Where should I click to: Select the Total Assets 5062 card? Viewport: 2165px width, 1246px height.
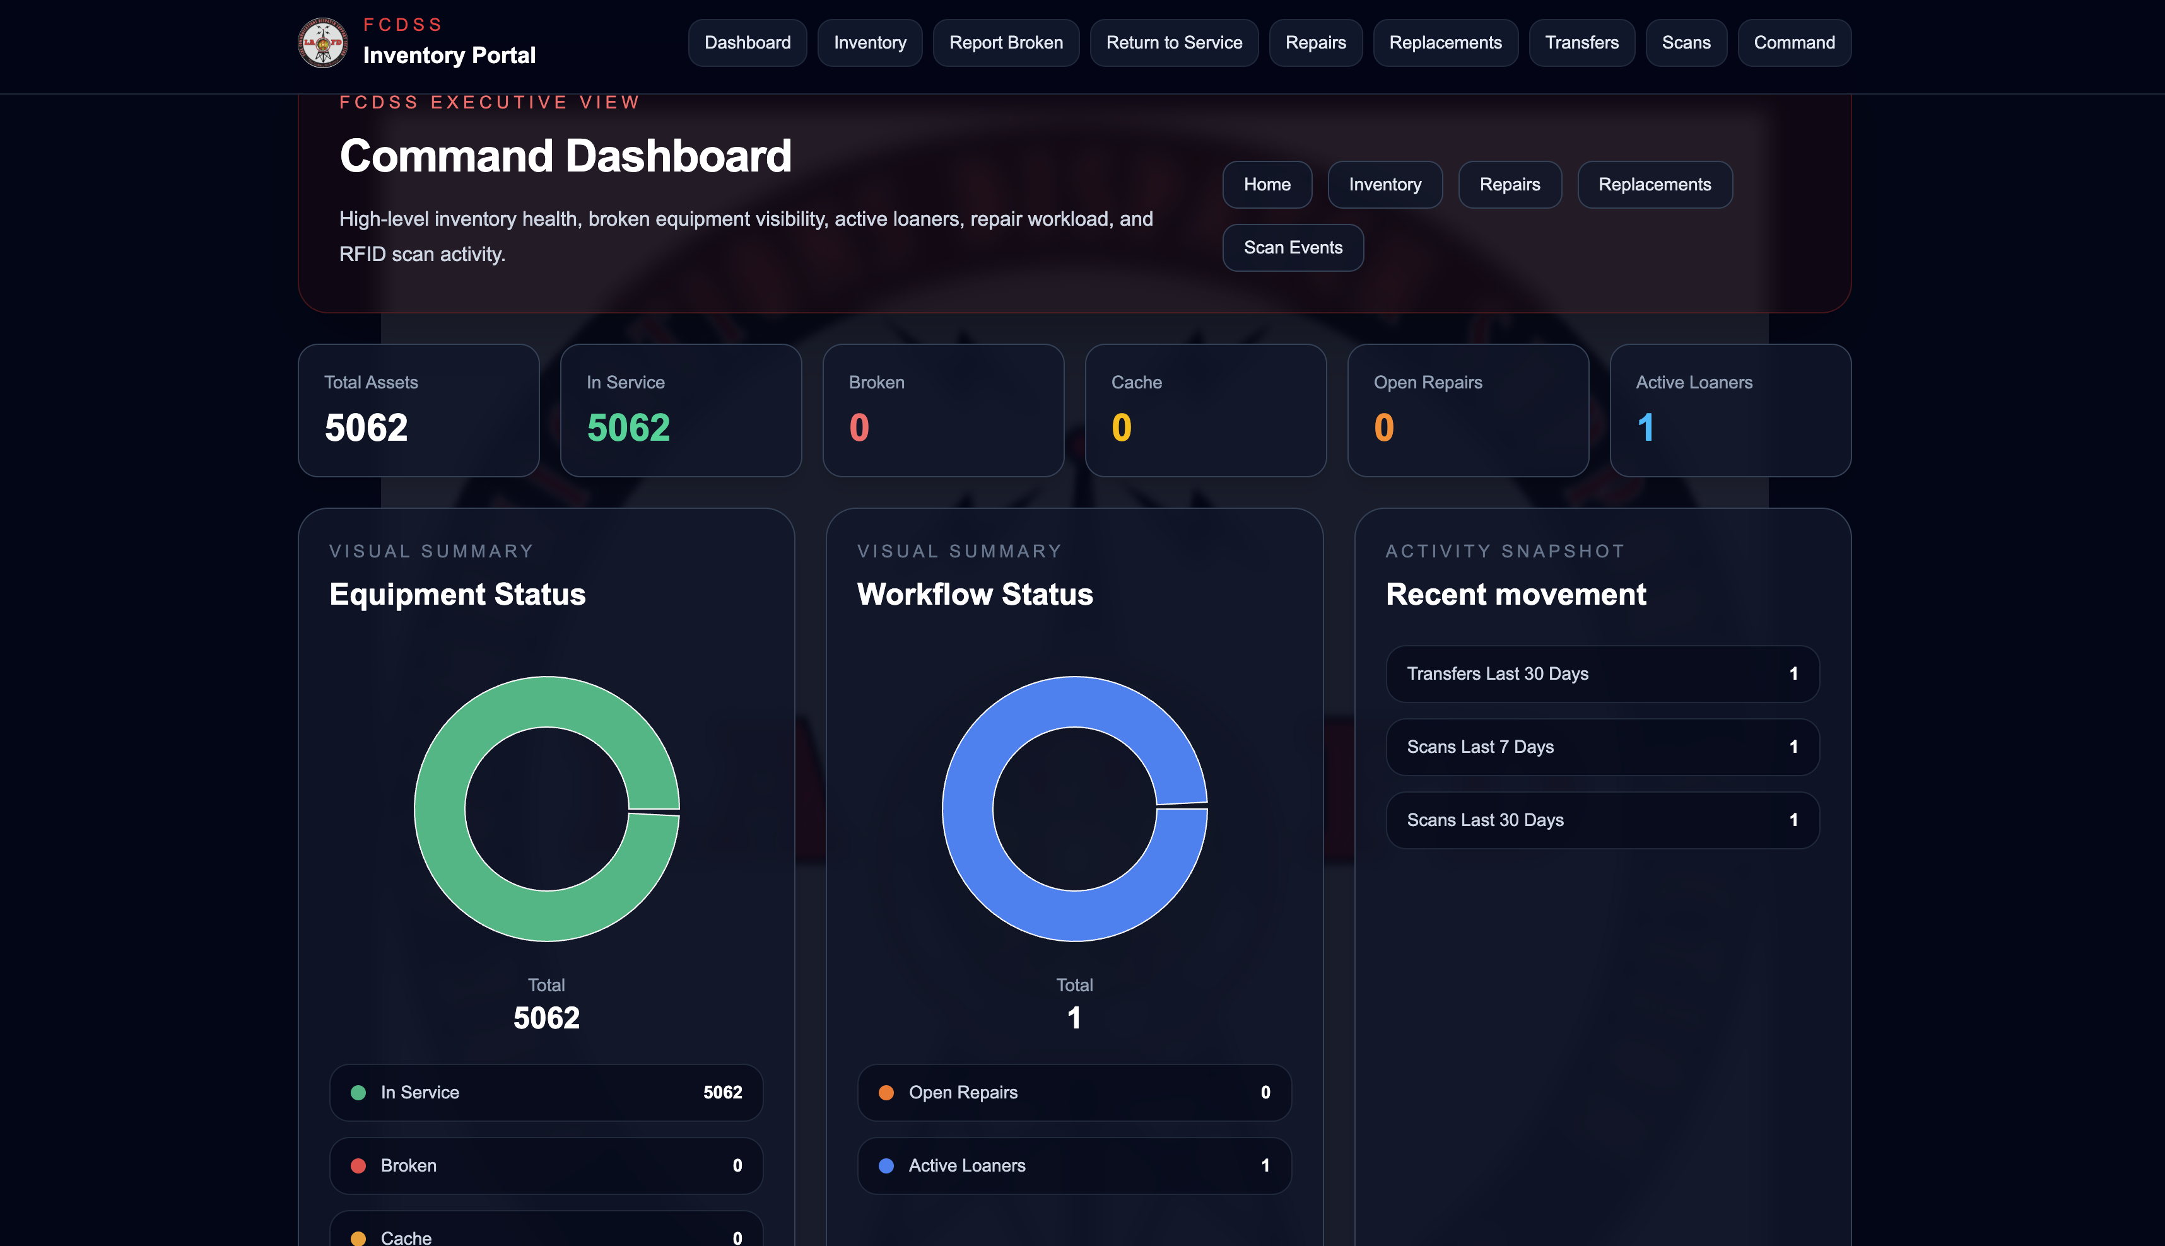(419, 410)
